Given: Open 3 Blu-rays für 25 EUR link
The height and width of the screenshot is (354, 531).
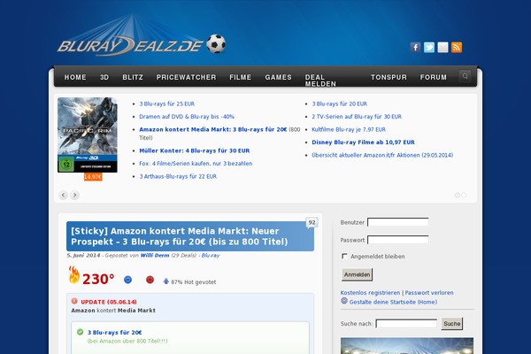Looking at the screenshot, I should click(x=167, y=104).
